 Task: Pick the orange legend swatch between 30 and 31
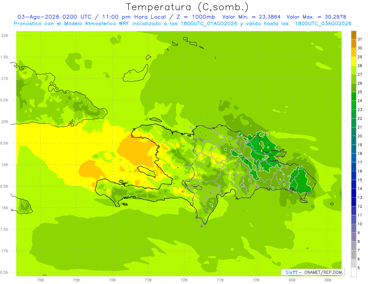354,44
